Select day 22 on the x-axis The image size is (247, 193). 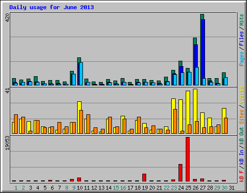166,188
